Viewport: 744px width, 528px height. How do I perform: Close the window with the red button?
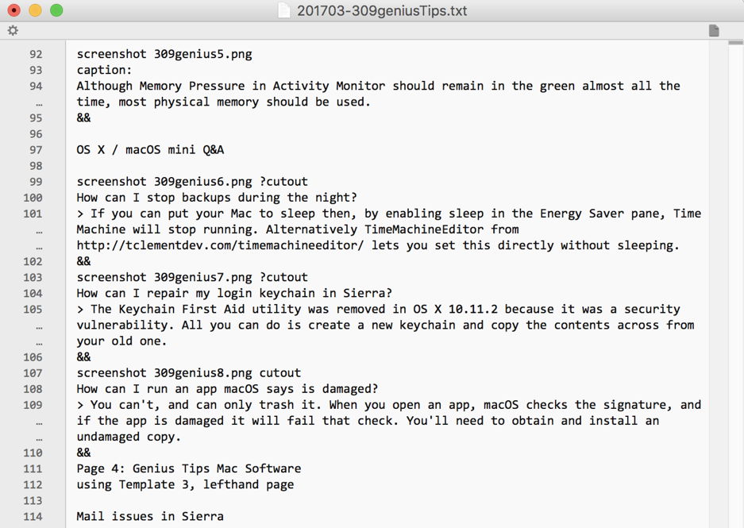[14, 10]
